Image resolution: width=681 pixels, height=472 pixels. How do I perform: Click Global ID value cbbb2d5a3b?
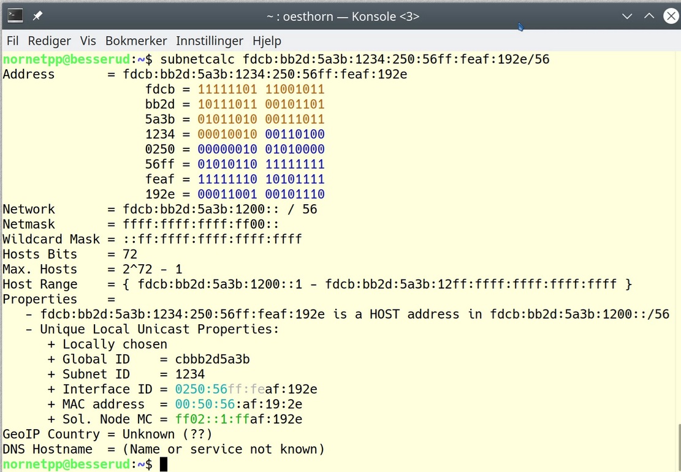pyautogui.click(x=212, y=359)
